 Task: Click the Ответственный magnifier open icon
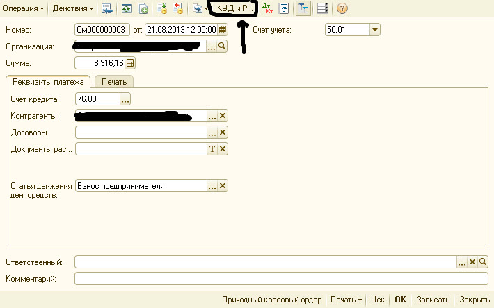(x=483, y=262)
